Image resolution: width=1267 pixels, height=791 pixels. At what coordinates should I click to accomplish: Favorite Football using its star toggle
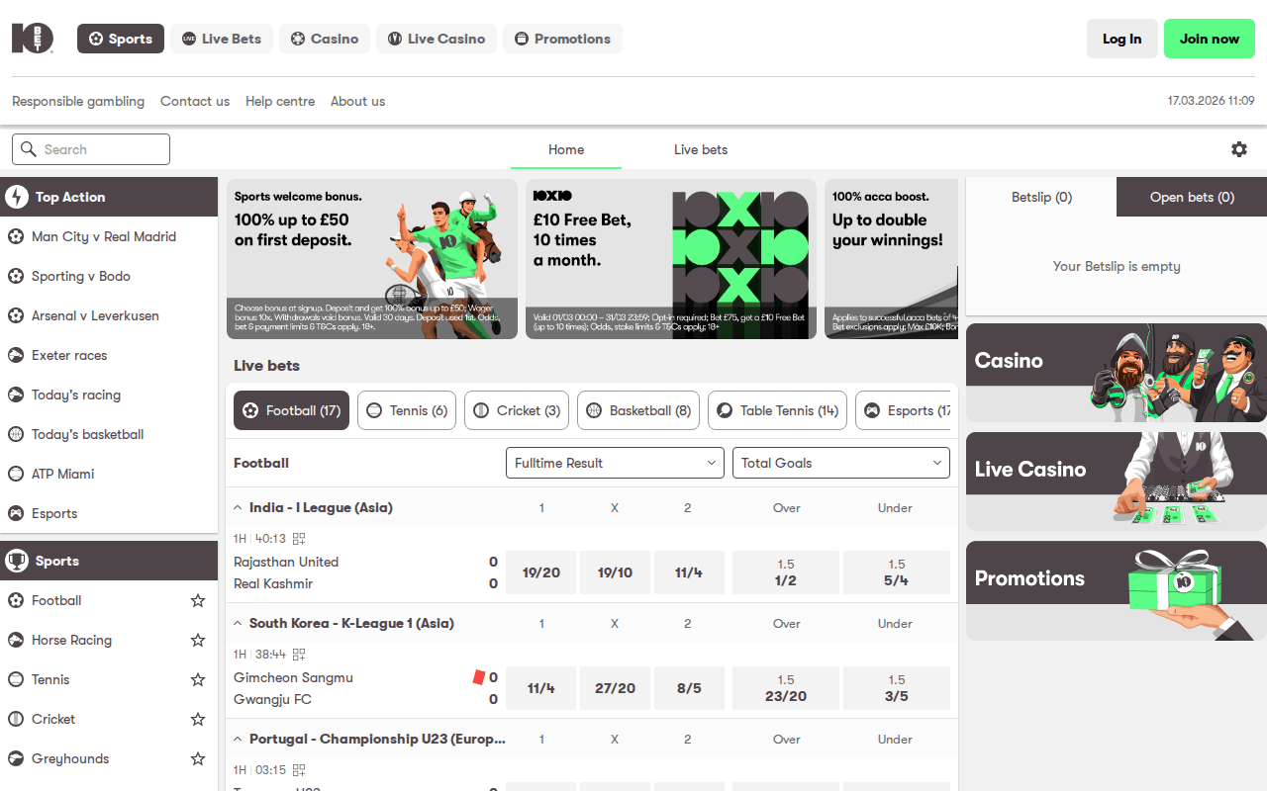coord(197,600)
